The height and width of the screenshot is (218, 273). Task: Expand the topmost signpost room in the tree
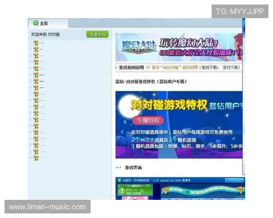30,42
